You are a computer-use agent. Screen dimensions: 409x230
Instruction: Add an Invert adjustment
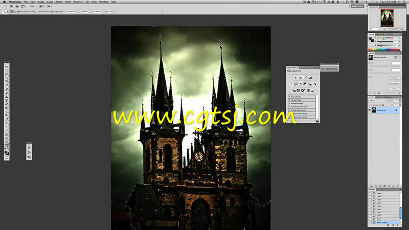click(x=293, y=90)
